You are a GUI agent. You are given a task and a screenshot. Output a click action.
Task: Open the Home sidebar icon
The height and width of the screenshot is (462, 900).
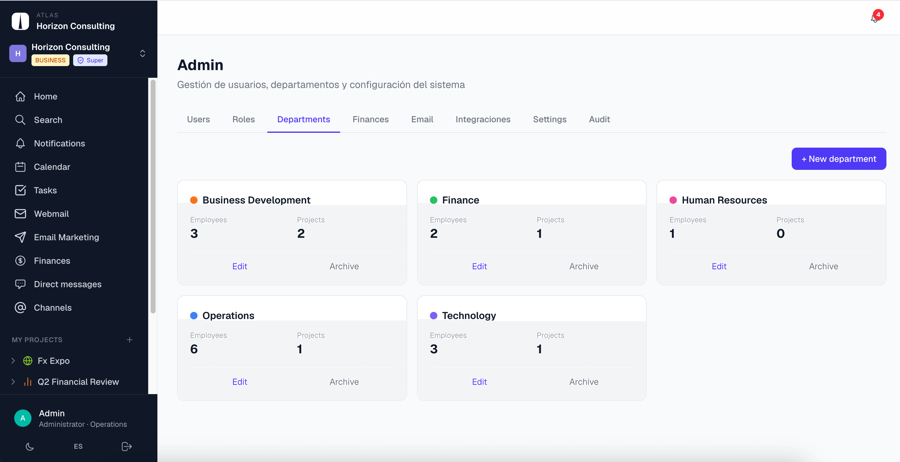(x=20, y=96)
